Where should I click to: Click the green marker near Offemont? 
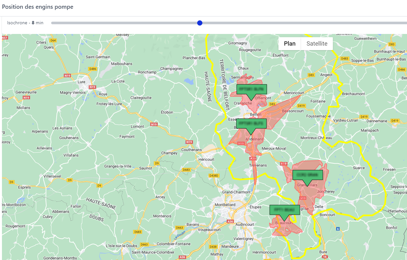pyautogui.click(x=252, y=89)
